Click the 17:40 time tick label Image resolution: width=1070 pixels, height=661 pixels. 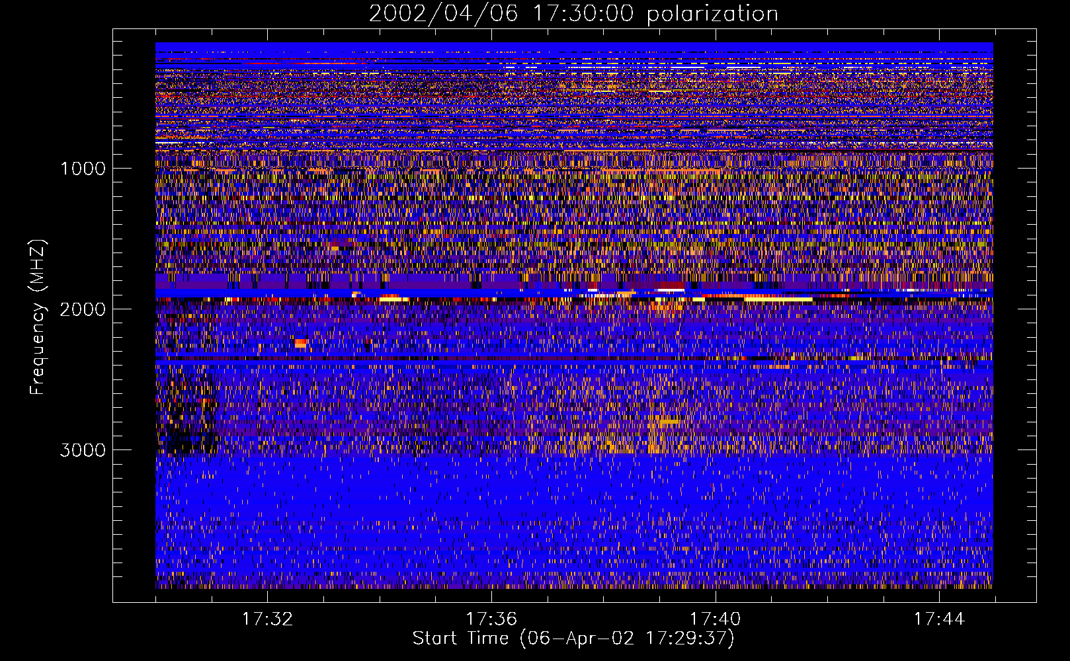pos(716,619)
